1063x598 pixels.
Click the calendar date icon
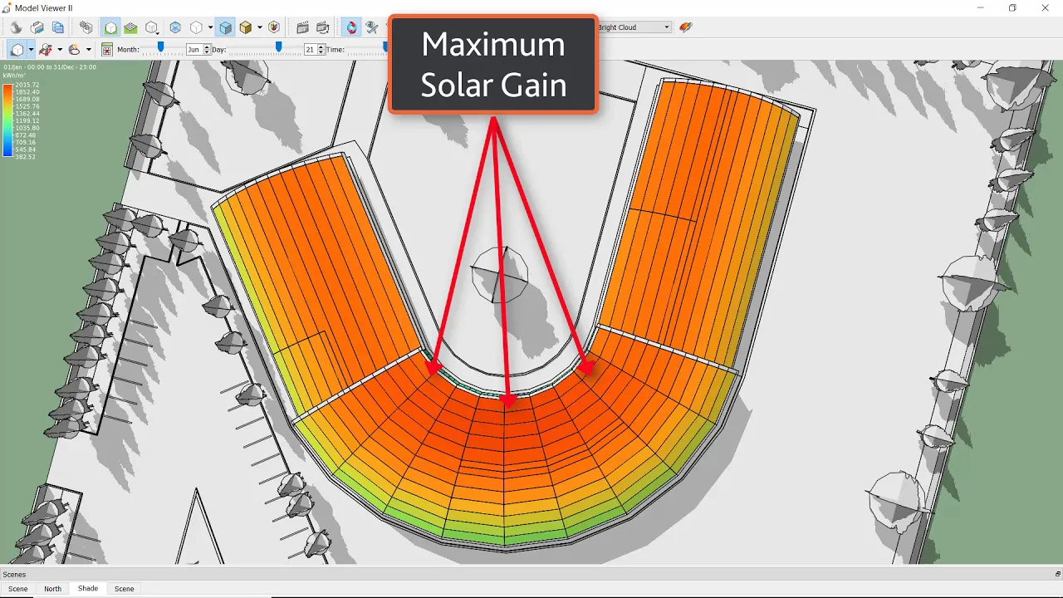click(x=107, y=50)
